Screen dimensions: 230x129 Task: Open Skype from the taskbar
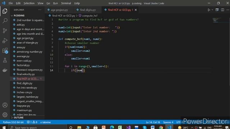point(144,128)
